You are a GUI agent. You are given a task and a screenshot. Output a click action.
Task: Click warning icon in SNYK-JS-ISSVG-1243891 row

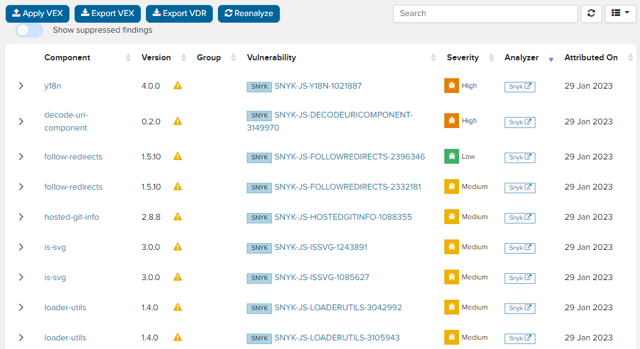click(x=178, y=247)
